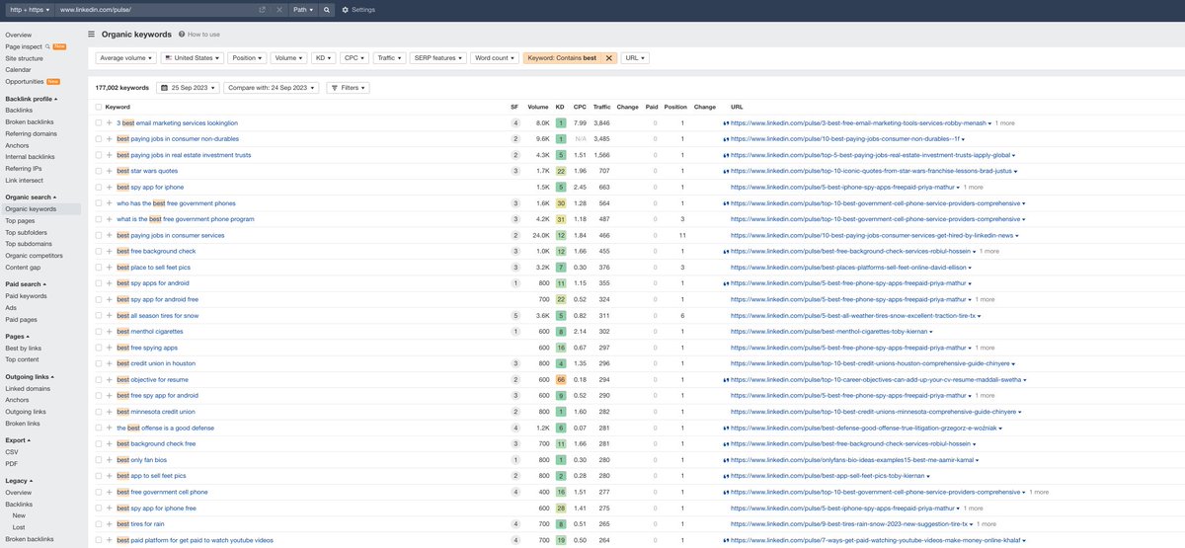Sort by the Traffic column header
The image size is (1185, 548).
point(601,107)
